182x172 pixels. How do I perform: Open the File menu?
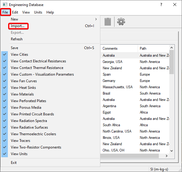click(x=5, y=12)
